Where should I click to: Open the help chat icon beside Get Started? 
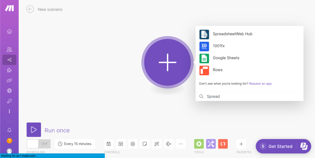pyautogui.click(x=304, y=146)
